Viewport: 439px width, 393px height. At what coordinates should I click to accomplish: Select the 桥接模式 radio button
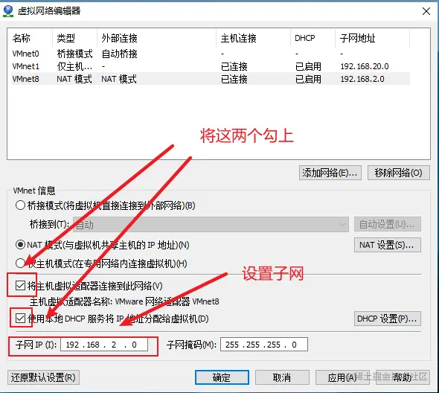pyautogui.click(x=20, y=205)
